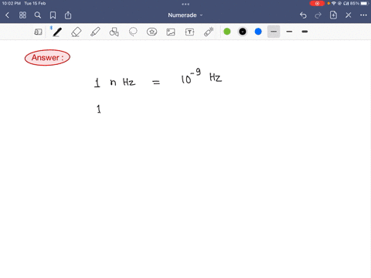Add a new page
Viewport: 371px width, 278px height.
tap(333, 15)
